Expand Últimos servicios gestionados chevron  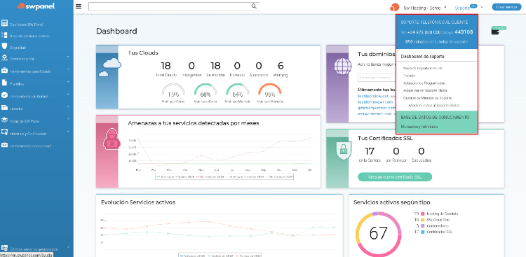(x=68, y=247)
